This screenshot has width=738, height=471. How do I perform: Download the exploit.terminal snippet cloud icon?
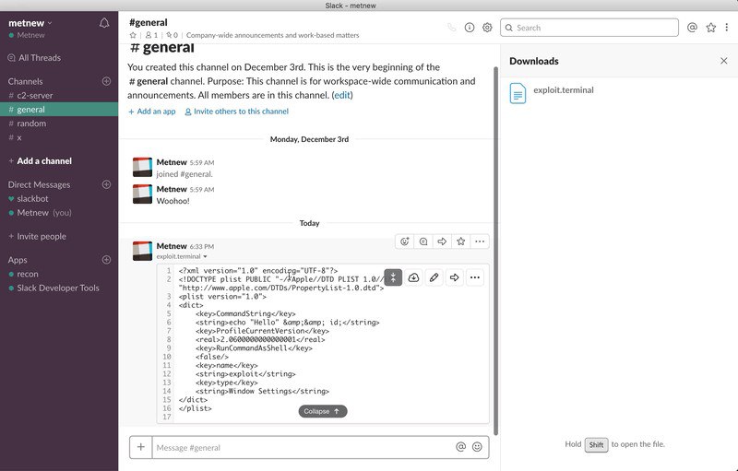[413, 277]
